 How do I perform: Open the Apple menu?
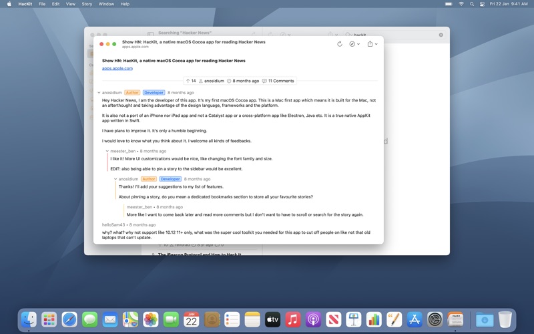tap(9, 4)
